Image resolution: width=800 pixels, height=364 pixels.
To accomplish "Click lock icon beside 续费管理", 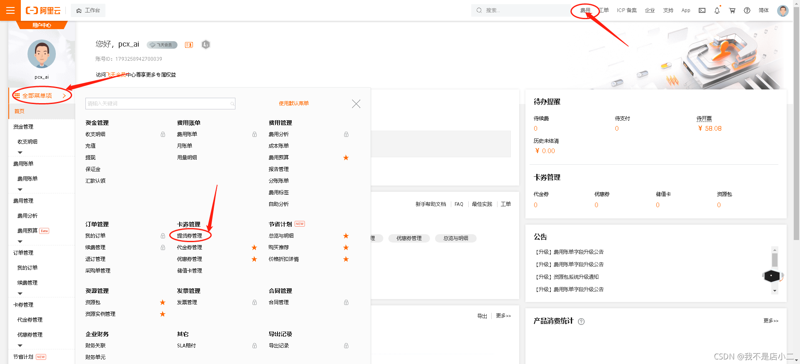I will coord(163,248).
